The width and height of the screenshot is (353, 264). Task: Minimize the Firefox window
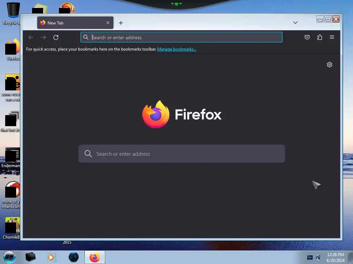[320, 19]
